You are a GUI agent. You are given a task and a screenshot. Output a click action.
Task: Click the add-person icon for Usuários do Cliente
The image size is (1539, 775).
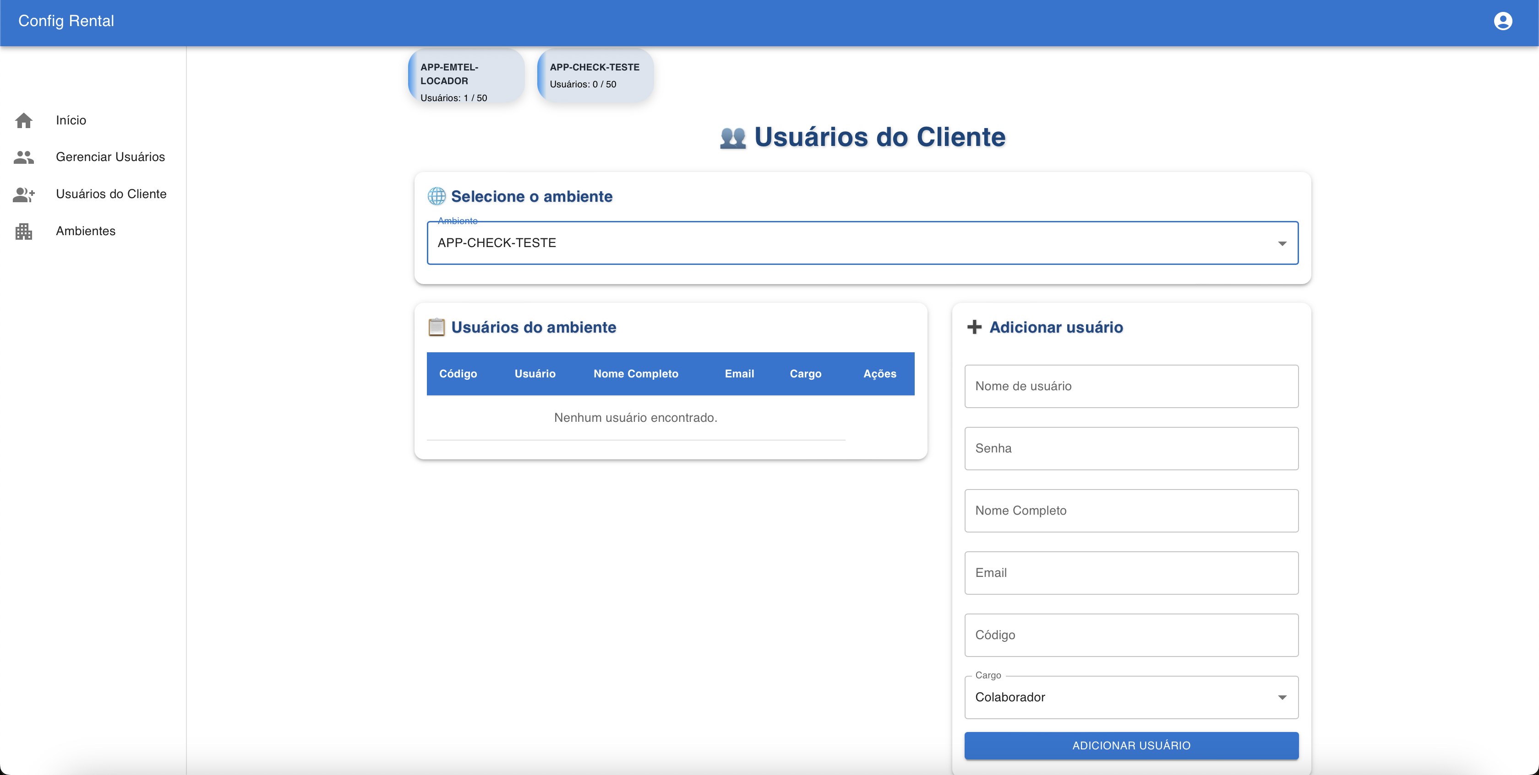(24, 194)
